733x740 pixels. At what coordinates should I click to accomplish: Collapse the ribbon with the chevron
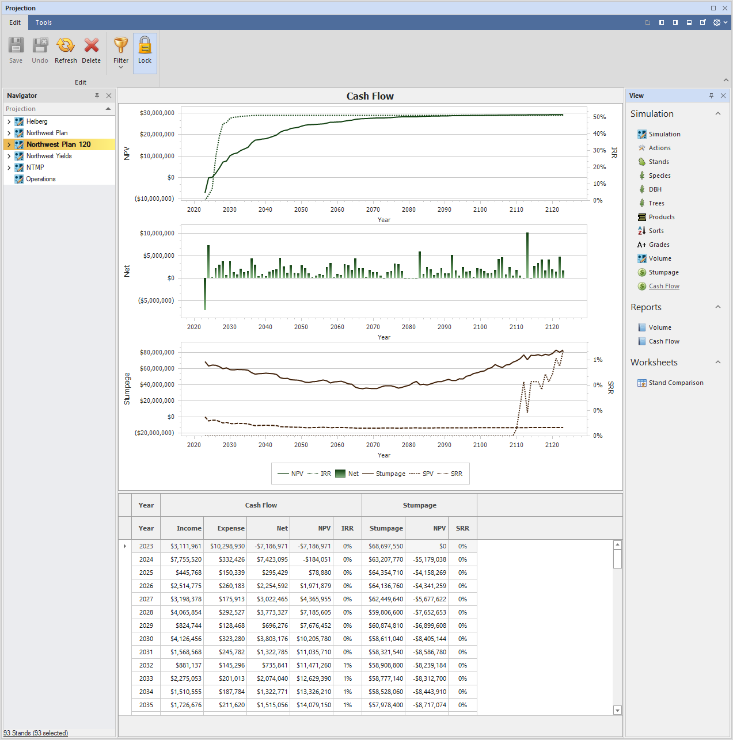click(726, 80)
